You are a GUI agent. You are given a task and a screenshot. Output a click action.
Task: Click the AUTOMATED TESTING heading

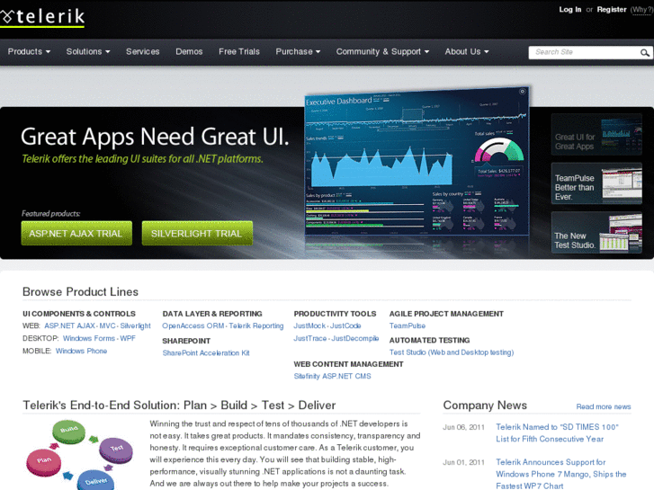click(x=429, y=340)
